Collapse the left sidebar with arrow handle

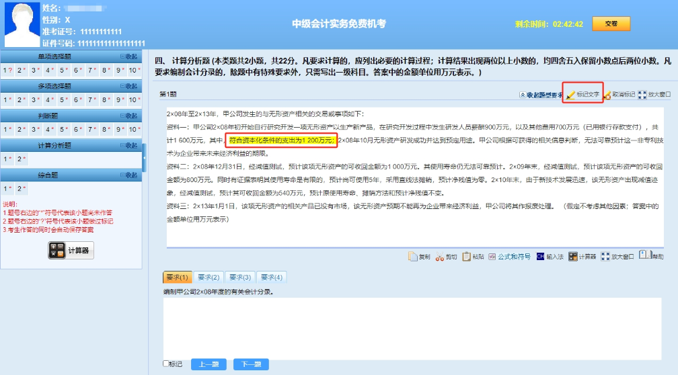[x=144, y=158]
